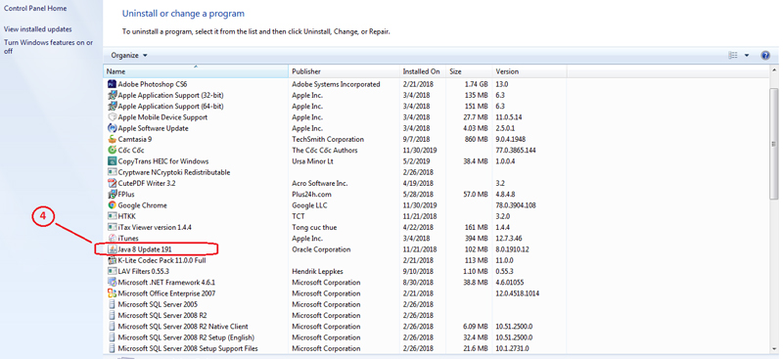
Task: Open the Organize dropdown menu
Action: point(129,56)
